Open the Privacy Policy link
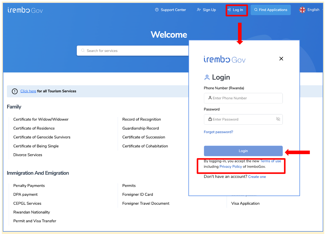The width and height of the screenshot is (325, 234). (231, 166)
